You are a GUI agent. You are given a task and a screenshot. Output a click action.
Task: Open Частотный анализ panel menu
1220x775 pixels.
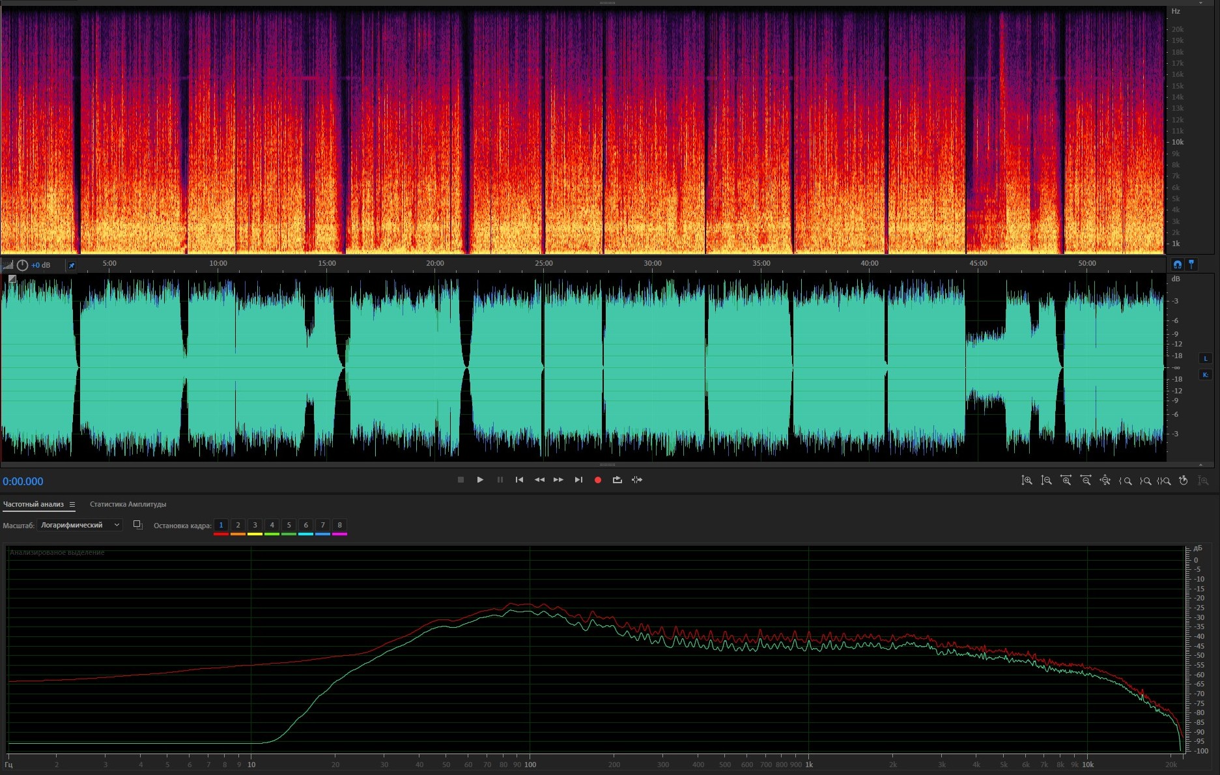pos(72,505)
